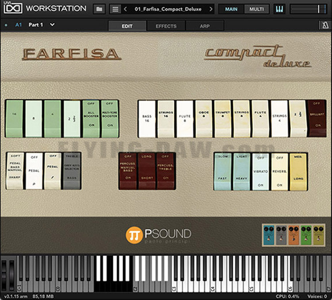Switch to the ARP tab
The image size is (332, 300).
205,26
